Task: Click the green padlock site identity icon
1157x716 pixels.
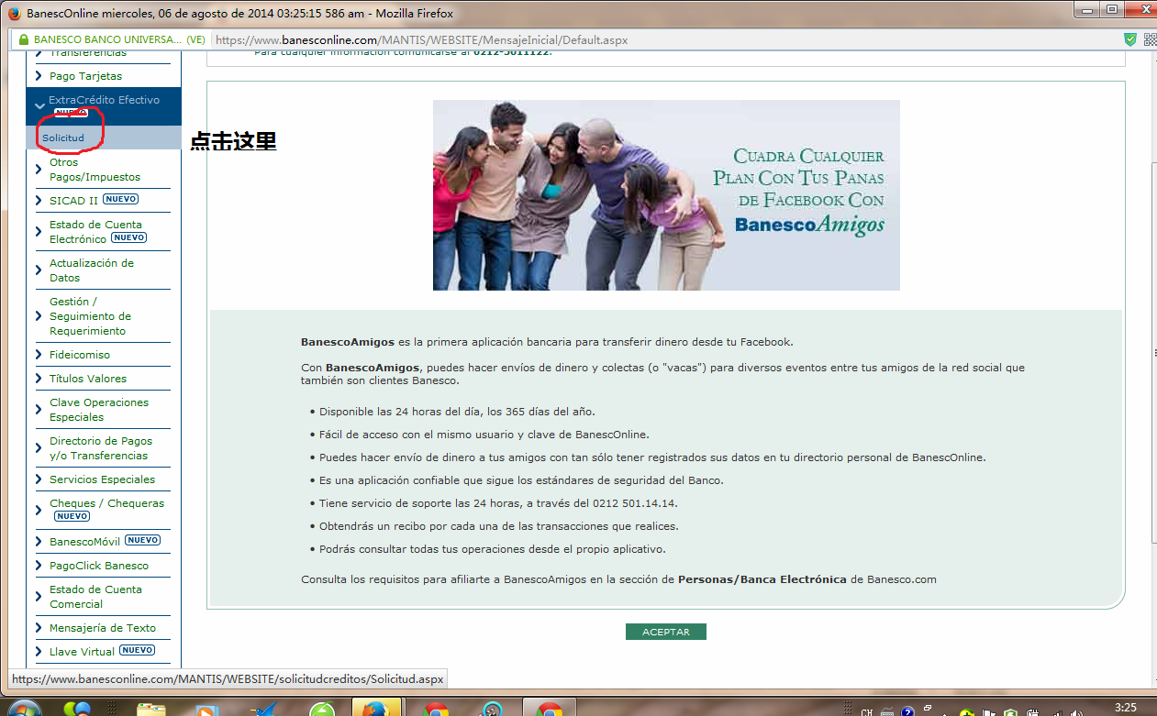Action: click(22, 40)
